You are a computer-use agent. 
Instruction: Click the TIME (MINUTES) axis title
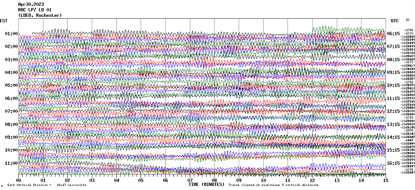tap(206, 185)
